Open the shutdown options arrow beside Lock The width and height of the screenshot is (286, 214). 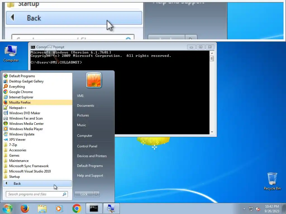click(96, 194)
